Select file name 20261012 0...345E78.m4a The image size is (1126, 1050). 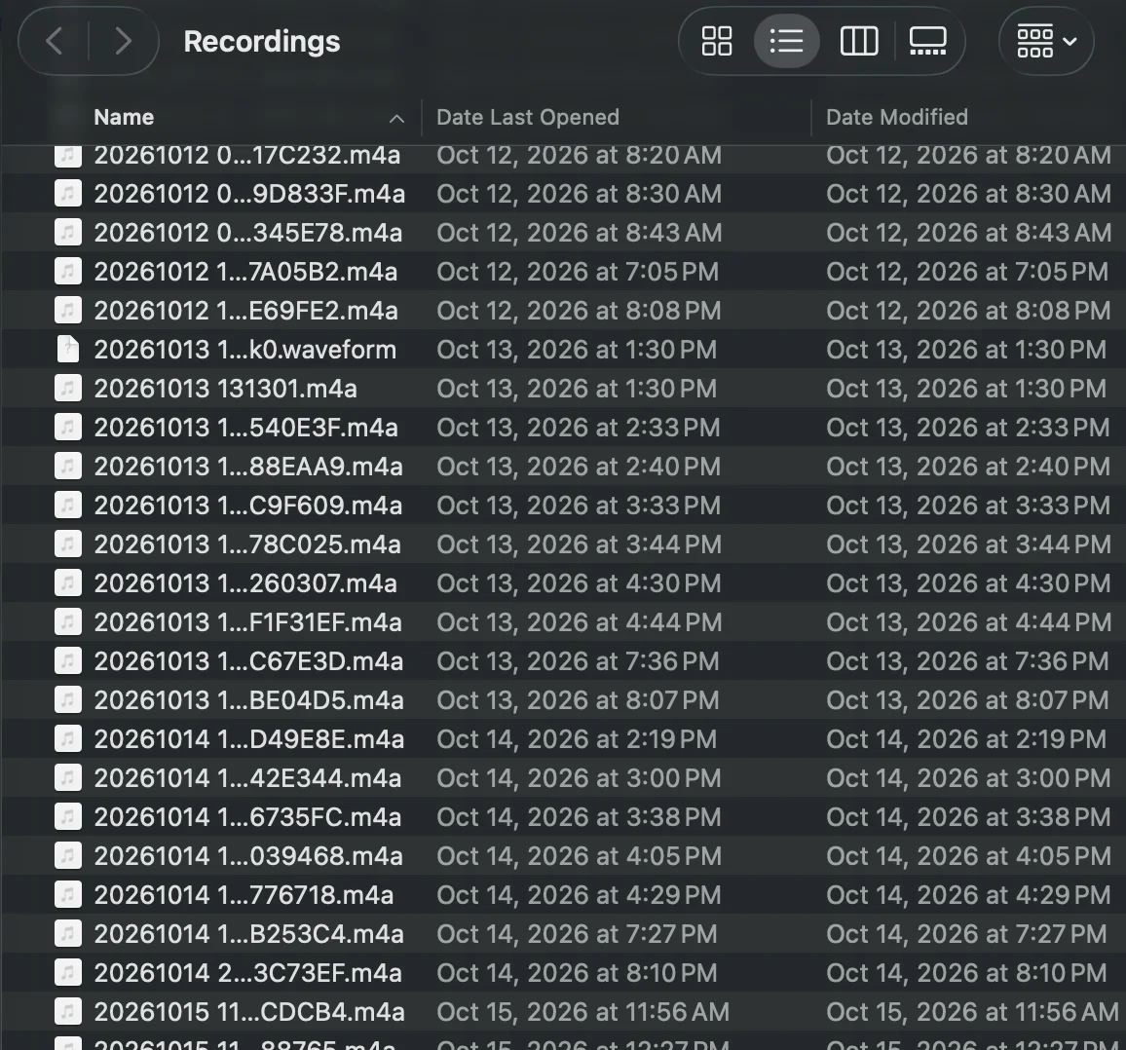point(248,233)
